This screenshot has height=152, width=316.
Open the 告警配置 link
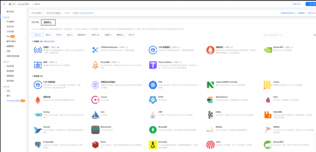pos(301,13)
